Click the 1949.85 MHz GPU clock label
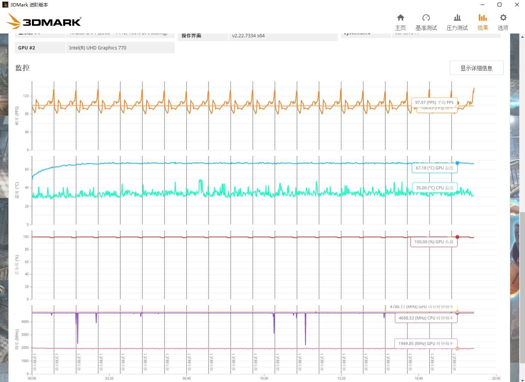 426,343
